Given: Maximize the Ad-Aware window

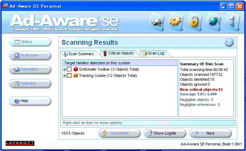Looking at the screenshot, I should pyautogui.click(x=232, y=6).
